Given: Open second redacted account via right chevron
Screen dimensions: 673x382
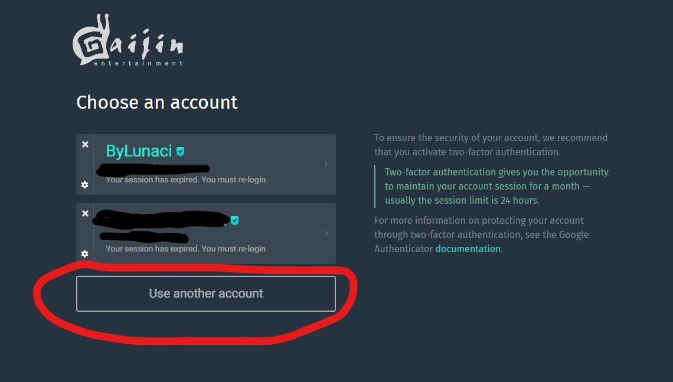Looking at the screenshot, I should 326,233.
